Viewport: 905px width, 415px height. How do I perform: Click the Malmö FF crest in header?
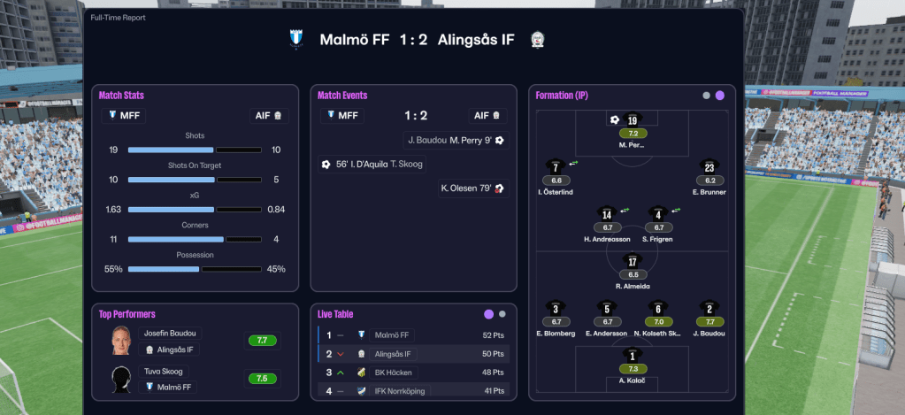tap(296, 39)
